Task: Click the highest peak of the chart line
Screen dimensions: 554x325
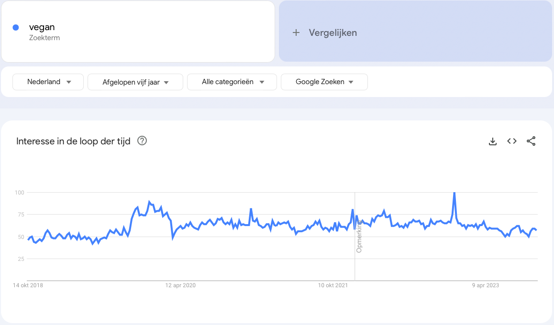Action: coord(454,193)
